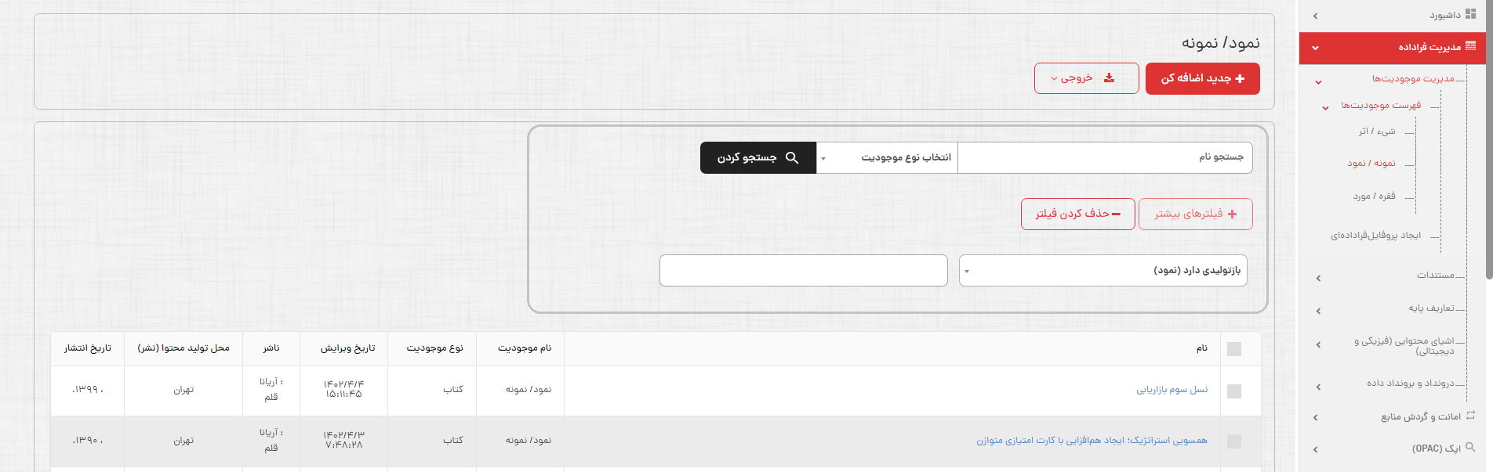
Task: Open the بازتولیدی دارد (نمود) filter dropdown
Action: [x=1102, y=271]
